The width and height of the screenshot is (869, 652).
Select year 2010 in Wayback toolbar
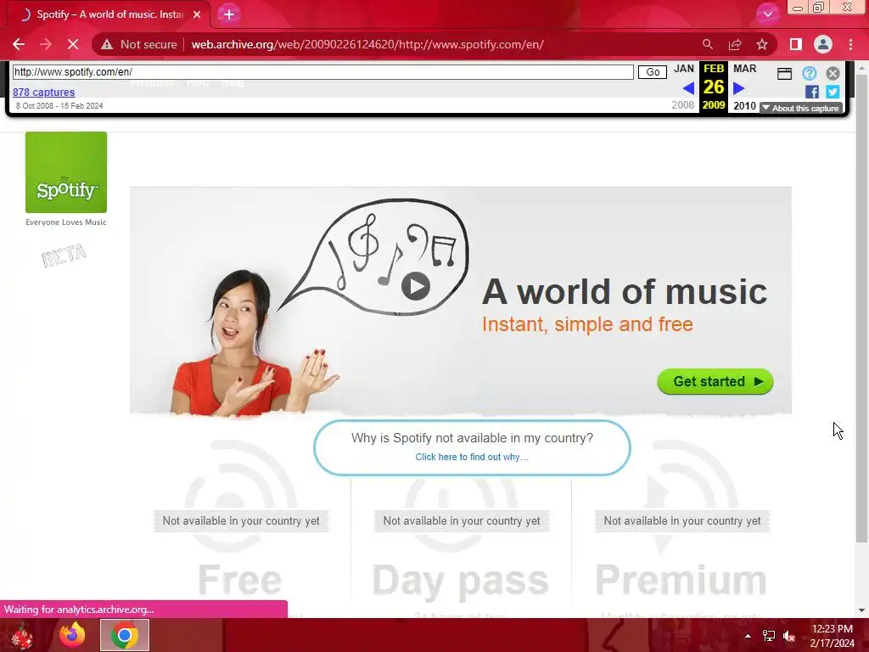tap(744, 105)
